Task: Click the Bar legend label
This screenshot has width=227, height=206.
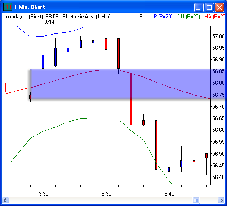Action: tap(143, 17)
